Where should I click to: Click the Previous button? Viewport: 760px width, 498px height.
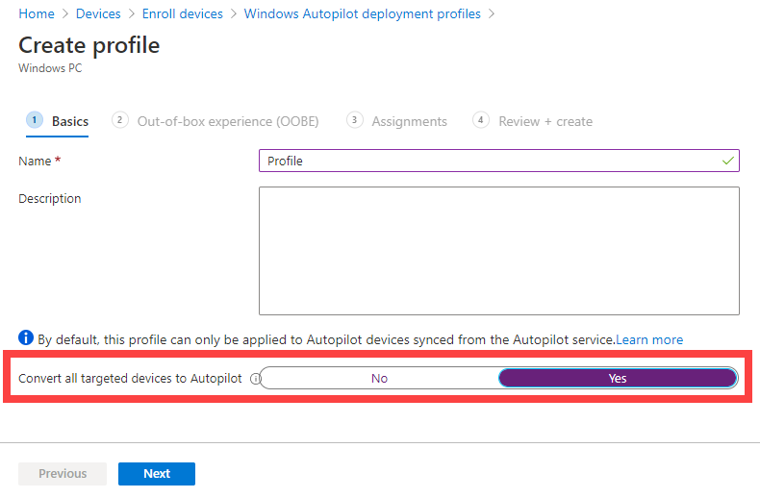pyautogui.click(x=63, y=474)
